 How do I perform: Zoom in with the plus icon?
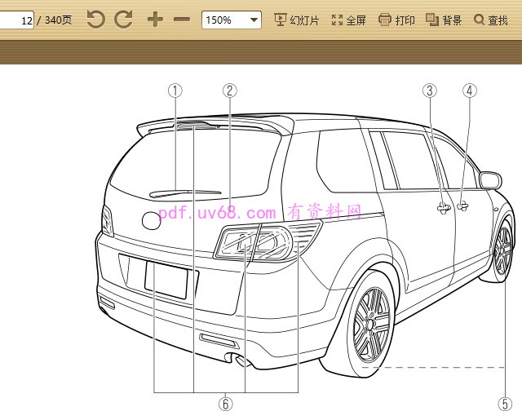(x=155, y=20)
